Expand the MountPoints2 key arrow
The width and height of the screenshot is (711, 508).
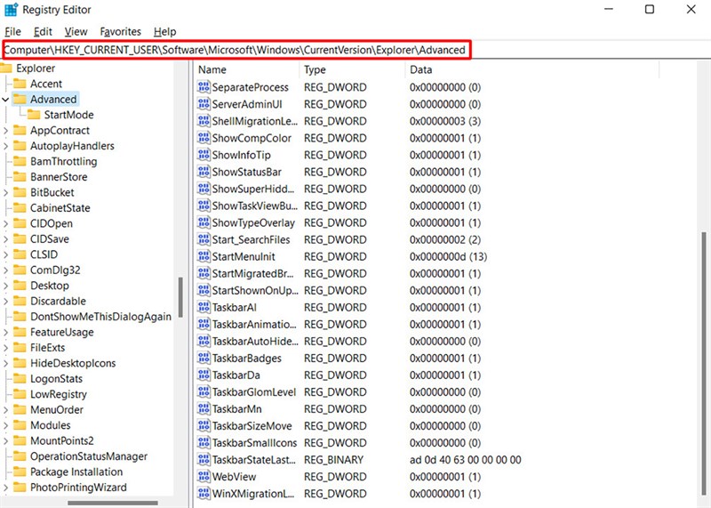[5, 440]
